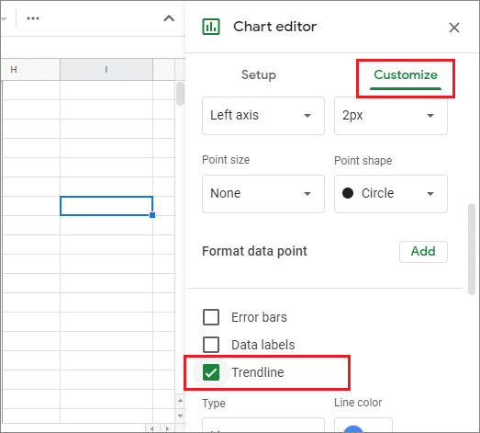Switch to the Setup tab
480x433 pixels.
point(259,74)
